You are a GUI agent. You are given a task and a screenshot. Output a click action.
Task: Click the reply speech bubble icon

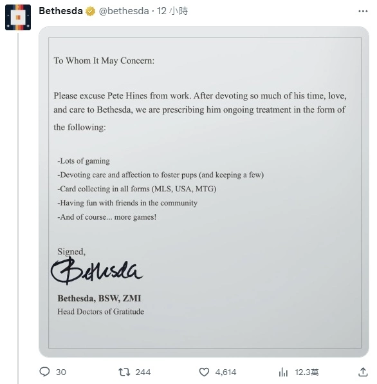44,372
